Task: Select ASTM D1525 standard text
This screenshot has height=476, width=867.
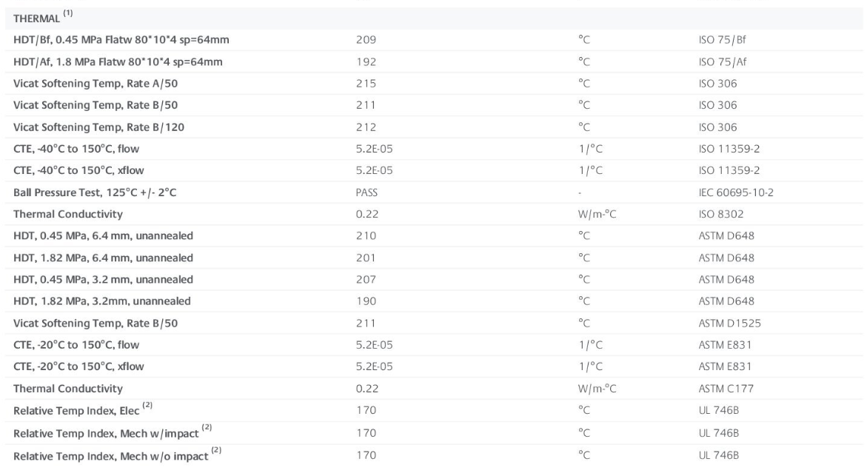Action: [729, 323]
